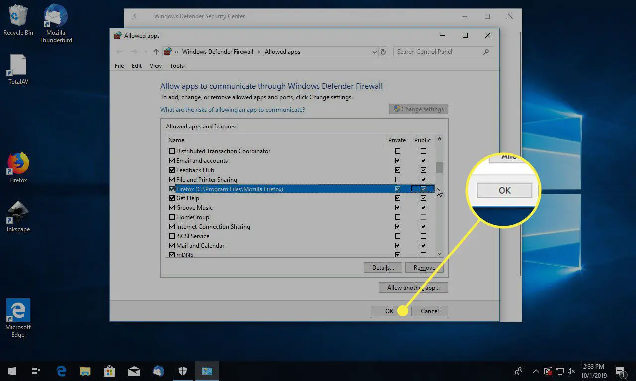Click the Control Panel taskbar button

[x=207, y=371]
